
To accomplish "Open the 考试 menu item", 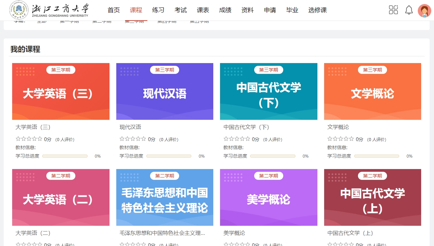I will coord(180,10).
